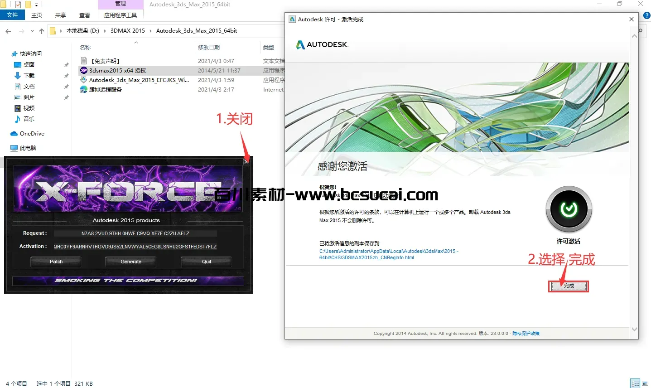The image size is (651, 388).
Task: Go up one folder with up arrow
Action: point(42,31)
